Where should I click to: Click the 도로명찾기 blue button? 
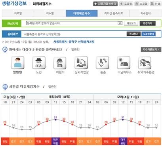pyautogui.click(x=149, y=34)
